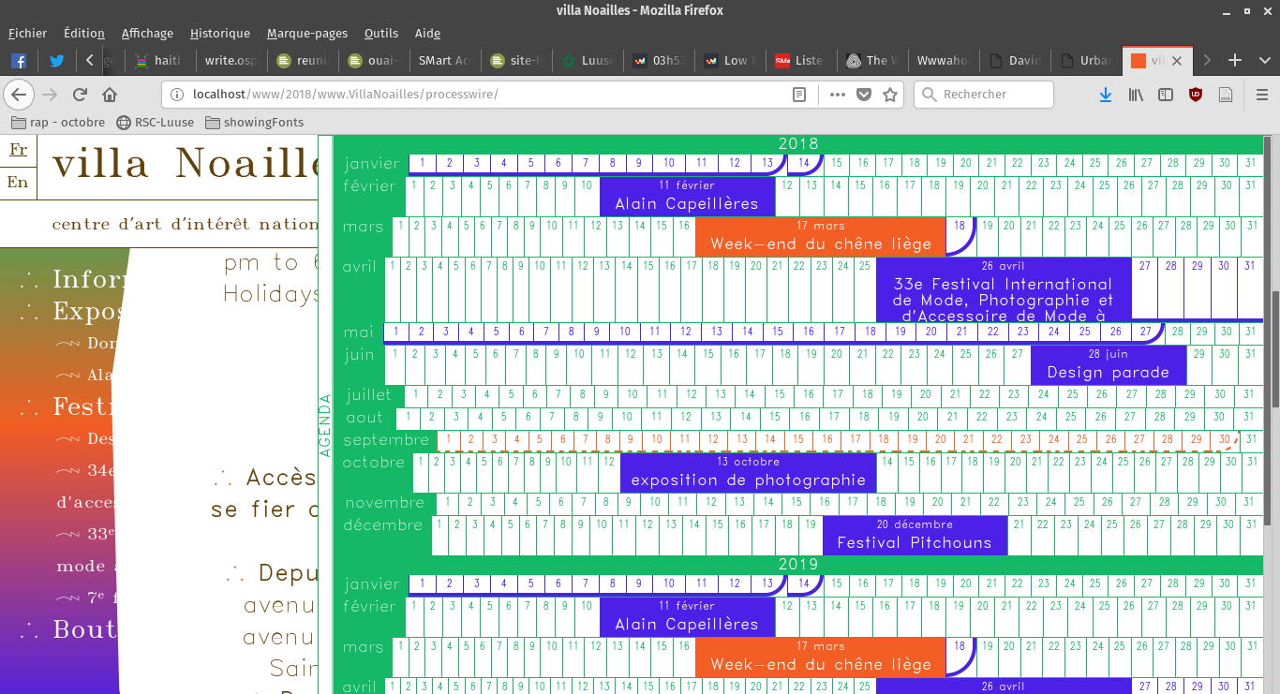Open the Festival Pitchouns event in décembre
Viewport: 1280px width, 694px height.
(915, 535)
